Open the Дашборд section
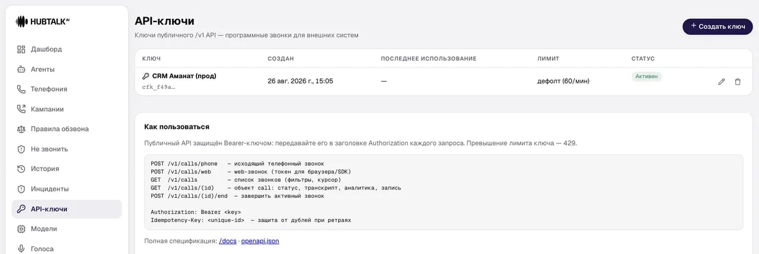 click(66, 49)
